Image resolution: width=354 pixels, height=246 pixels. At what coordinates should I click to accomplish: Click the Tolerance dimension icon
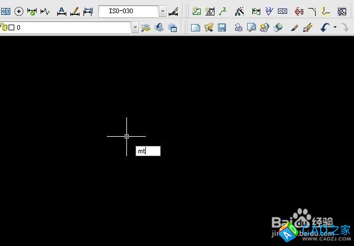(6, 11)
